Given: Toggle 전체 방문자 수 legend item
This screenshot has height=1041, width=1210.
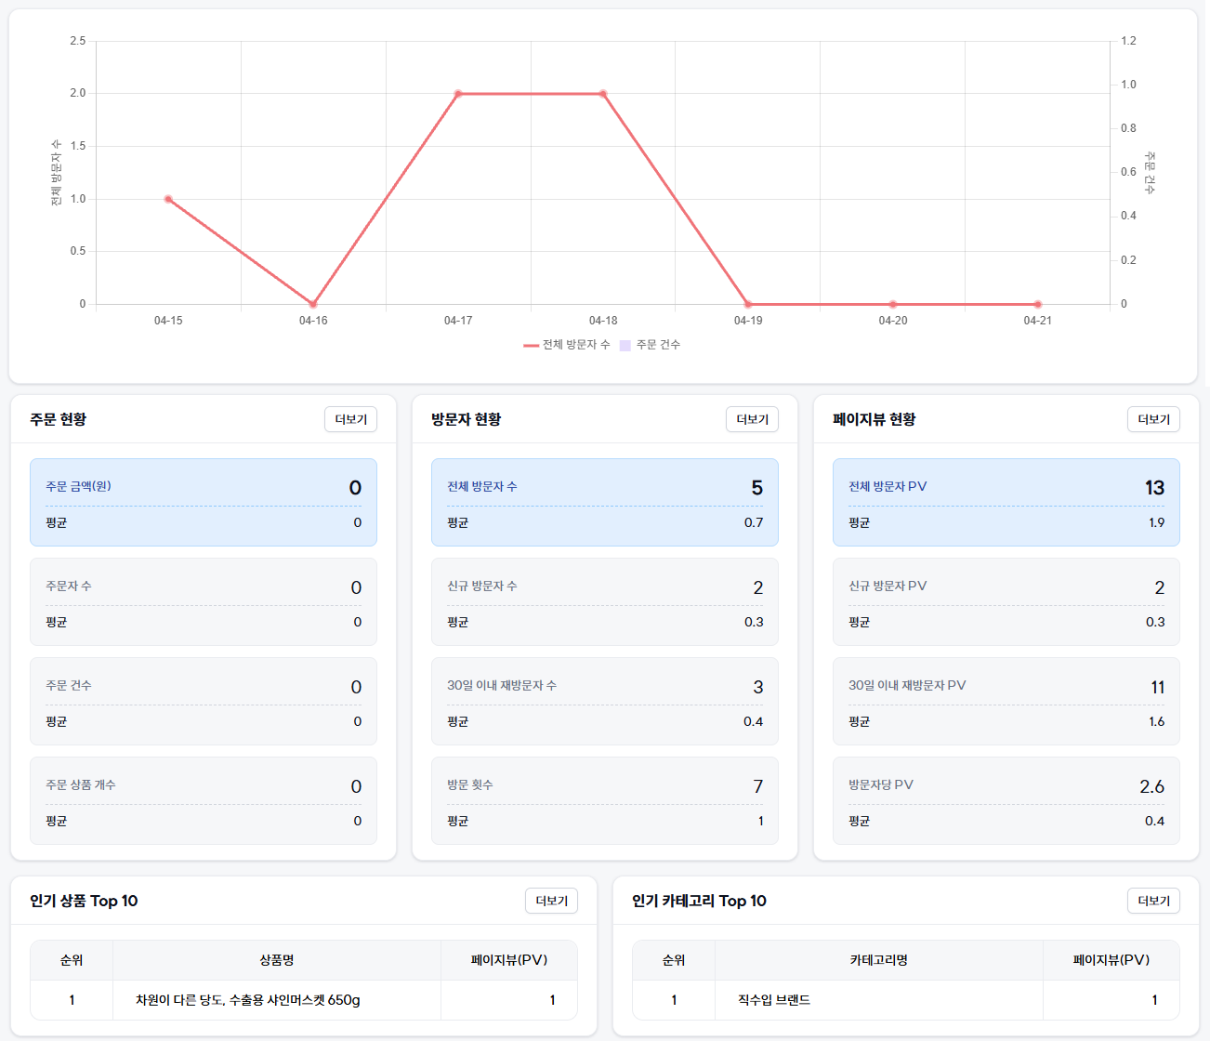Looking at the screenshot, I should tap(567, 345).
